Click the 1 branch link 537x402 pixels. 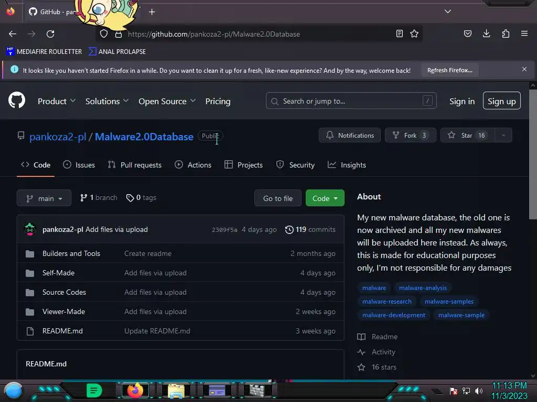[99, 197]
